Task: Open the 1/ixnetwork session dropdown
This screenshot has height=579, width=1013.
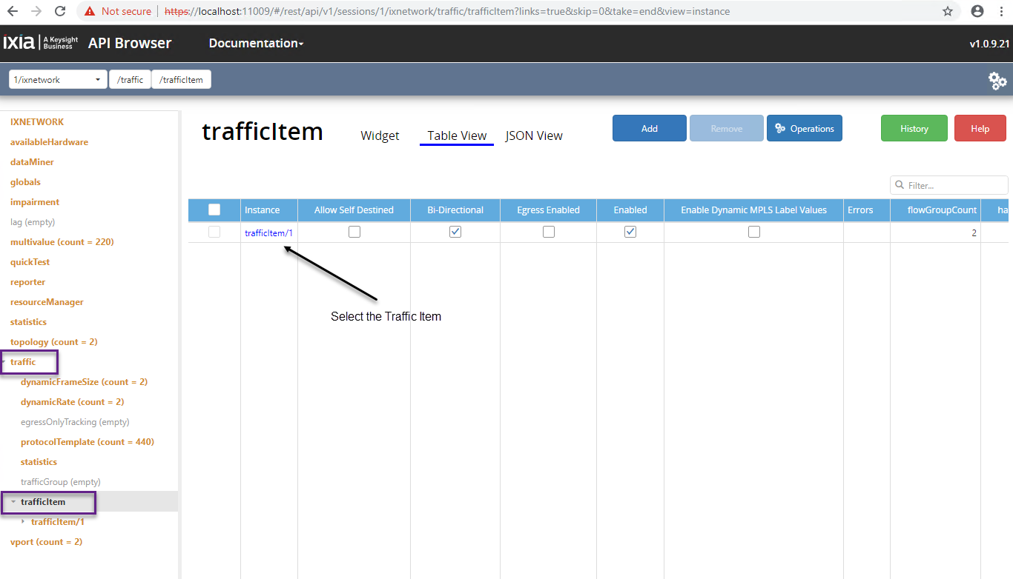Action: 58,79
